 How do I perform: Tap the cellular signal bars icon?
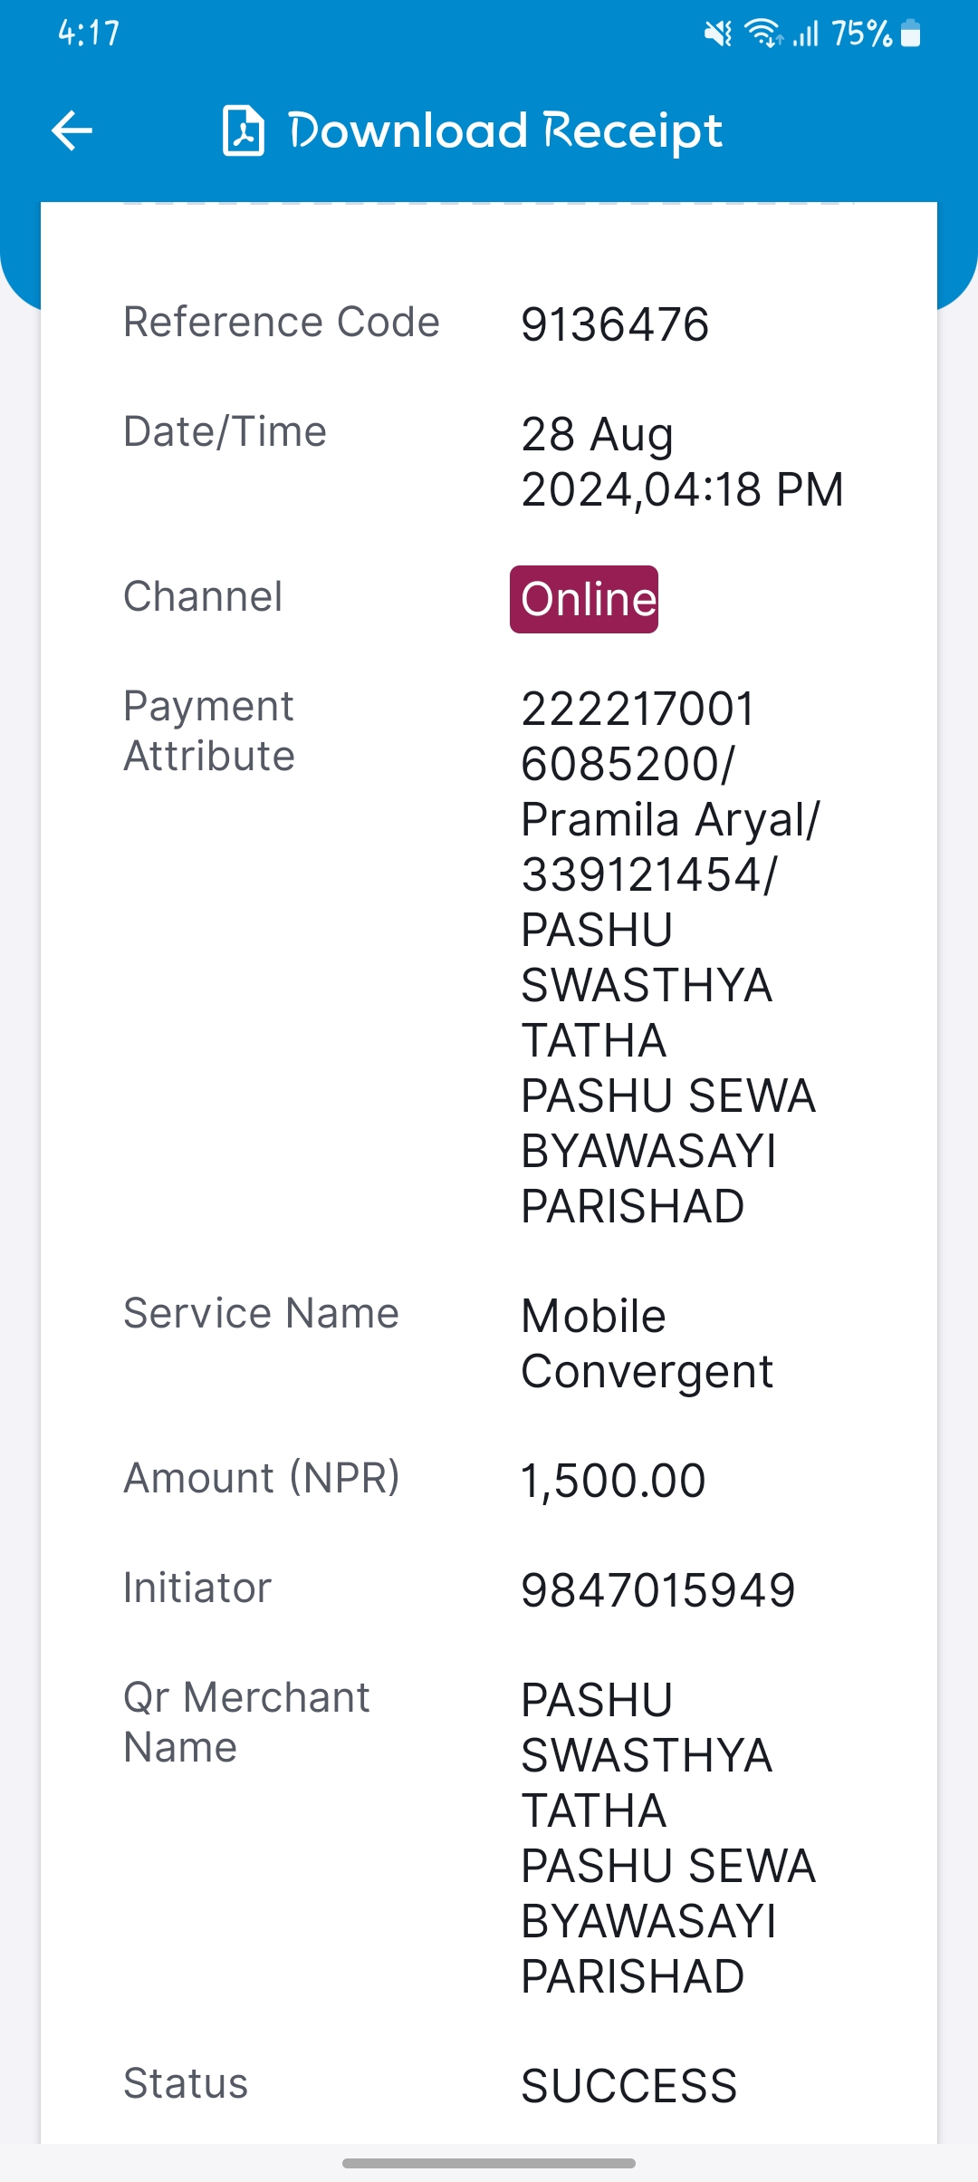point(805,34)
